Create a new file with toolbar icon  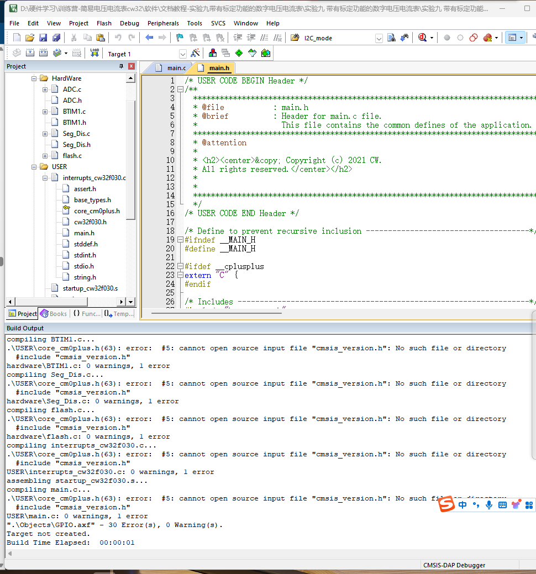(x=17, y=38)
